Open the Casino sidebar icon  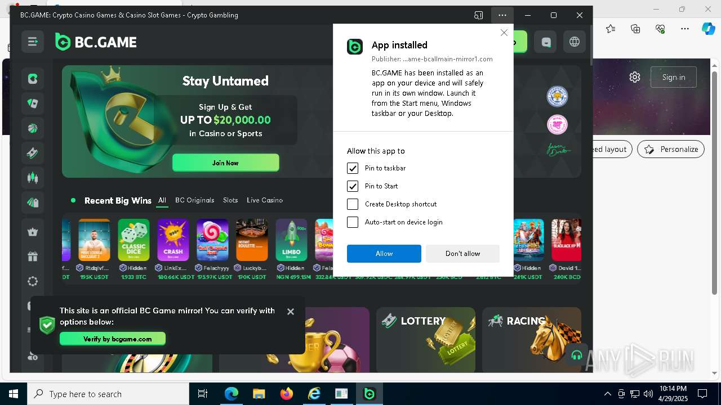33,79
